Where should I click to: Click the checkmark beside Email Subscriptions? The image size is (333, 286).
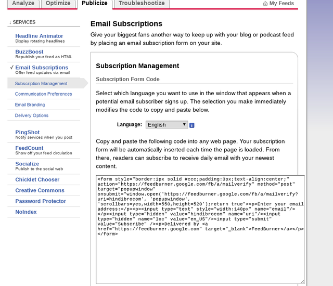coord(12,67)
